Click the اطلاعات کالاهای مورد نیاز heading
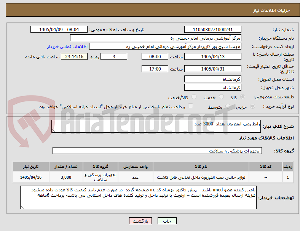The image size is (300, 231). pos(266,138)
